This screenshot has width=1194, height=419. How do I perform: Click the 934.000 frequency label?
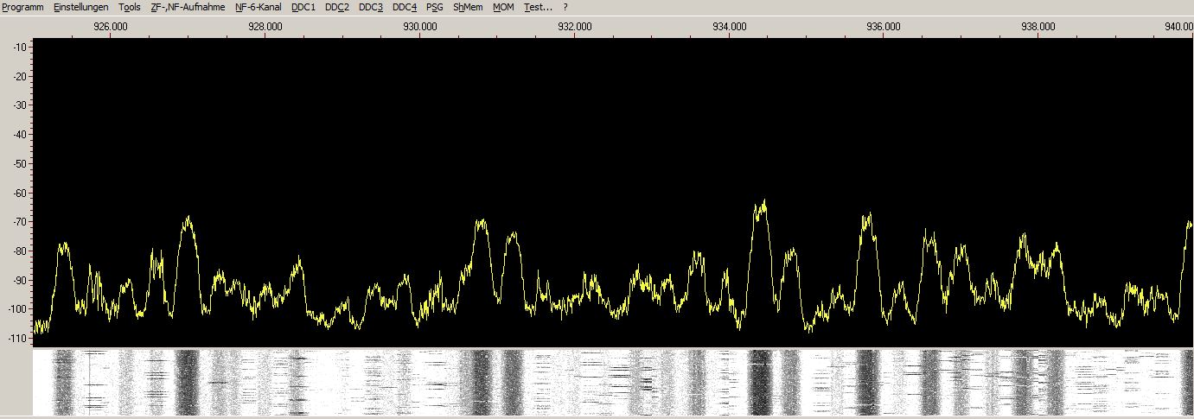(730, 26)
